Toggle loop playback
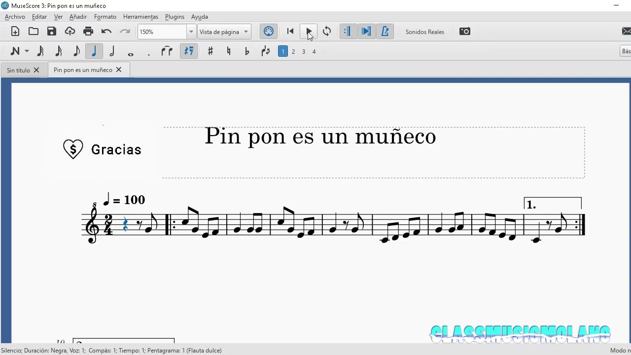 (x=327, y=32)
